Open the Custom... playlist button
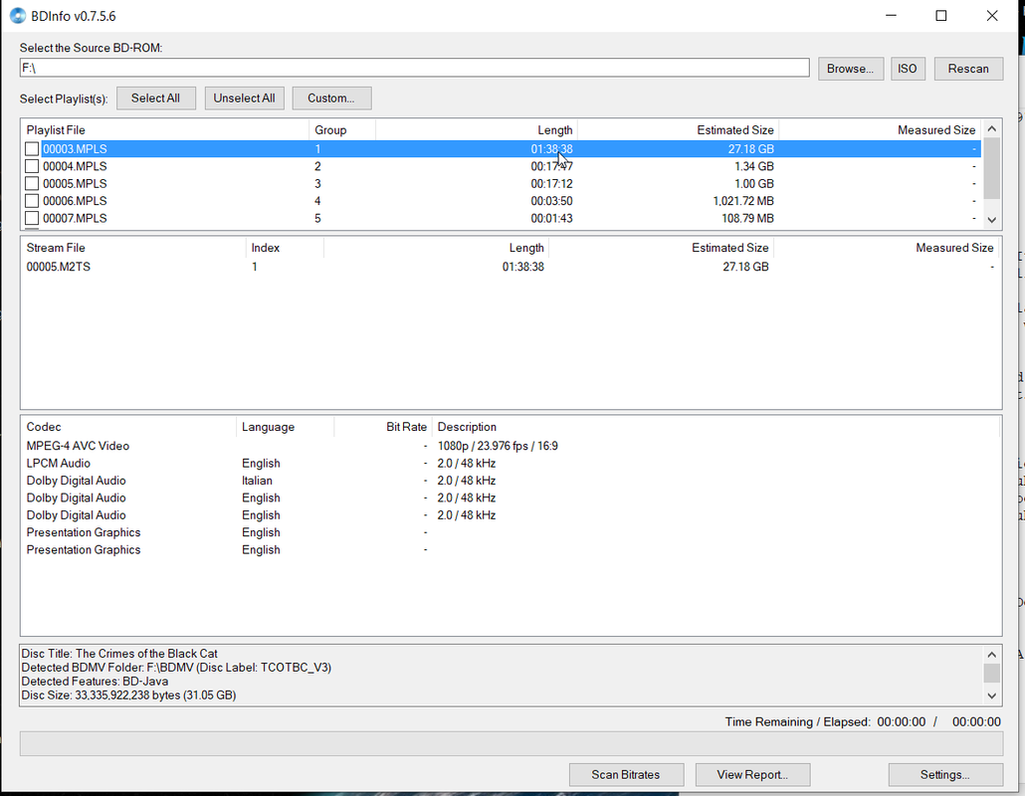The image size is (1025, 796). click(x=331, y=99)
